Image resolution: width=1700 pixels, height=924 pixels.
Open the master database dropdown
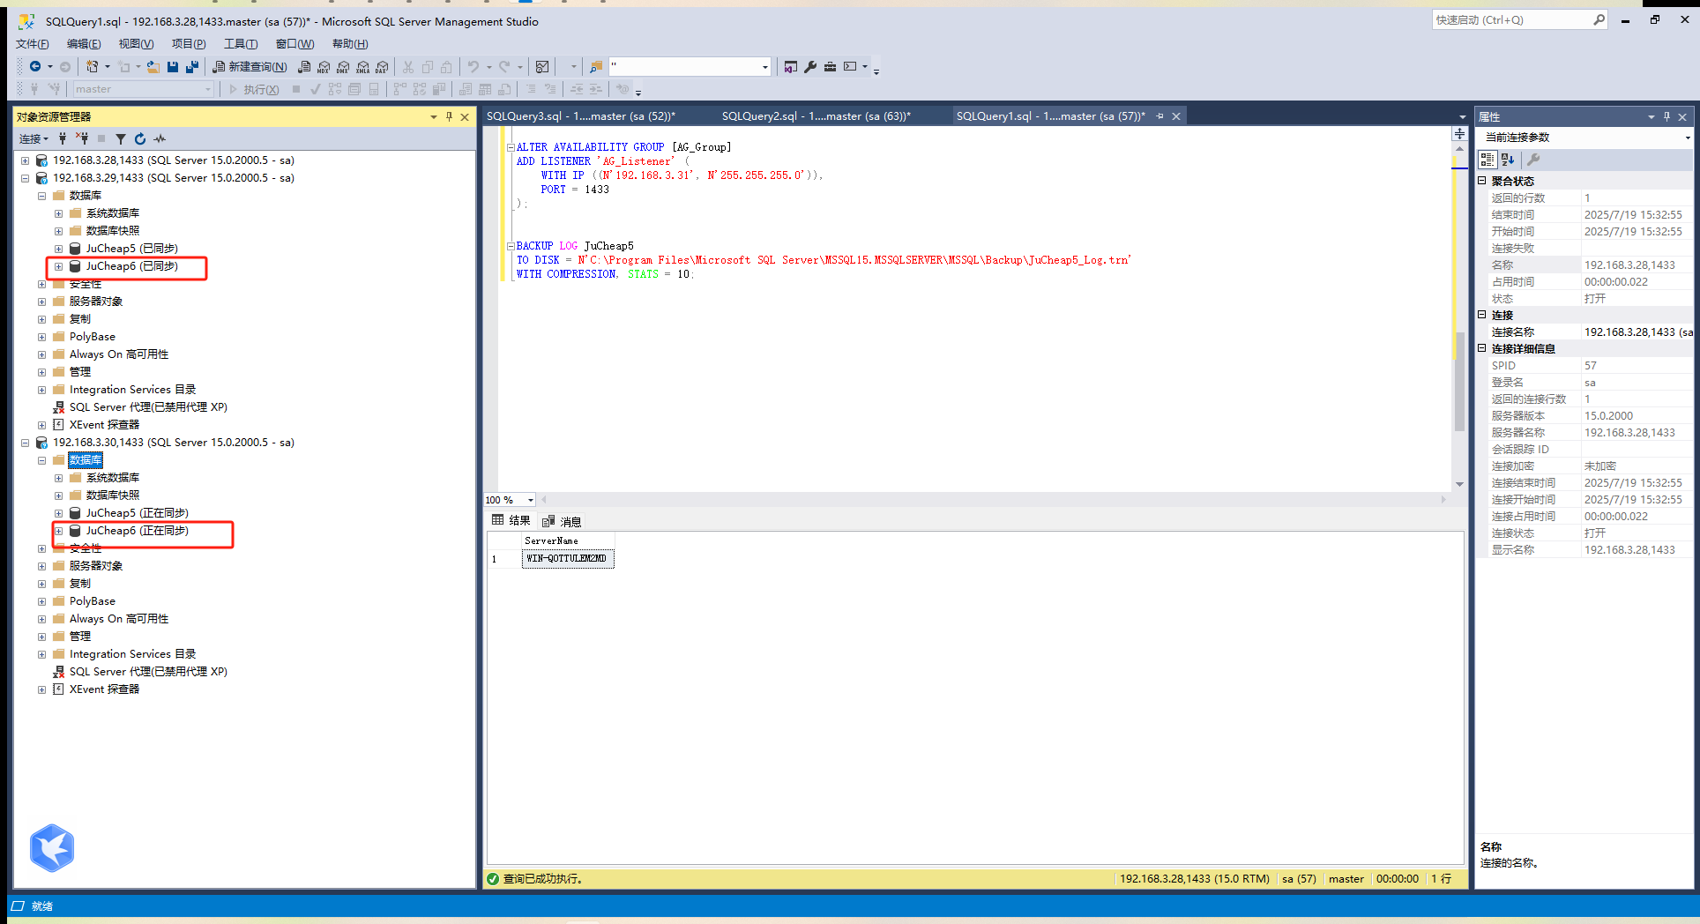pos(208,89)
